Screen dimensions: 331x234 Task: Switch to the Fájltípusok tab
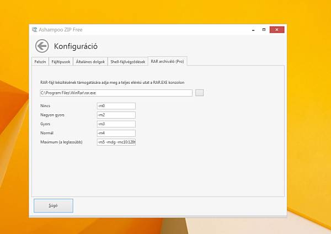[x=61, y=62]
